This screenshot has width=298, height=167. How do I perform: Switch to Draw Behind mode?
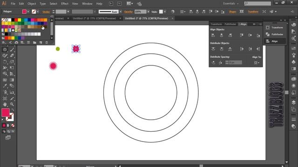[x=8, y=131]
